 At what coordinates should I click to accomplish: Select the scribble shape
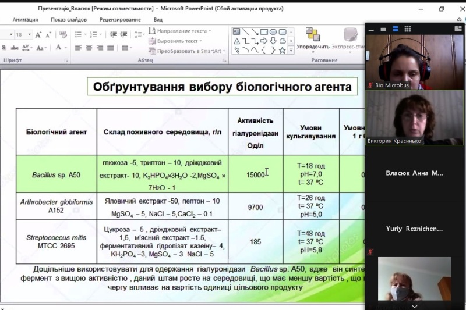click(x=236, y=50)
